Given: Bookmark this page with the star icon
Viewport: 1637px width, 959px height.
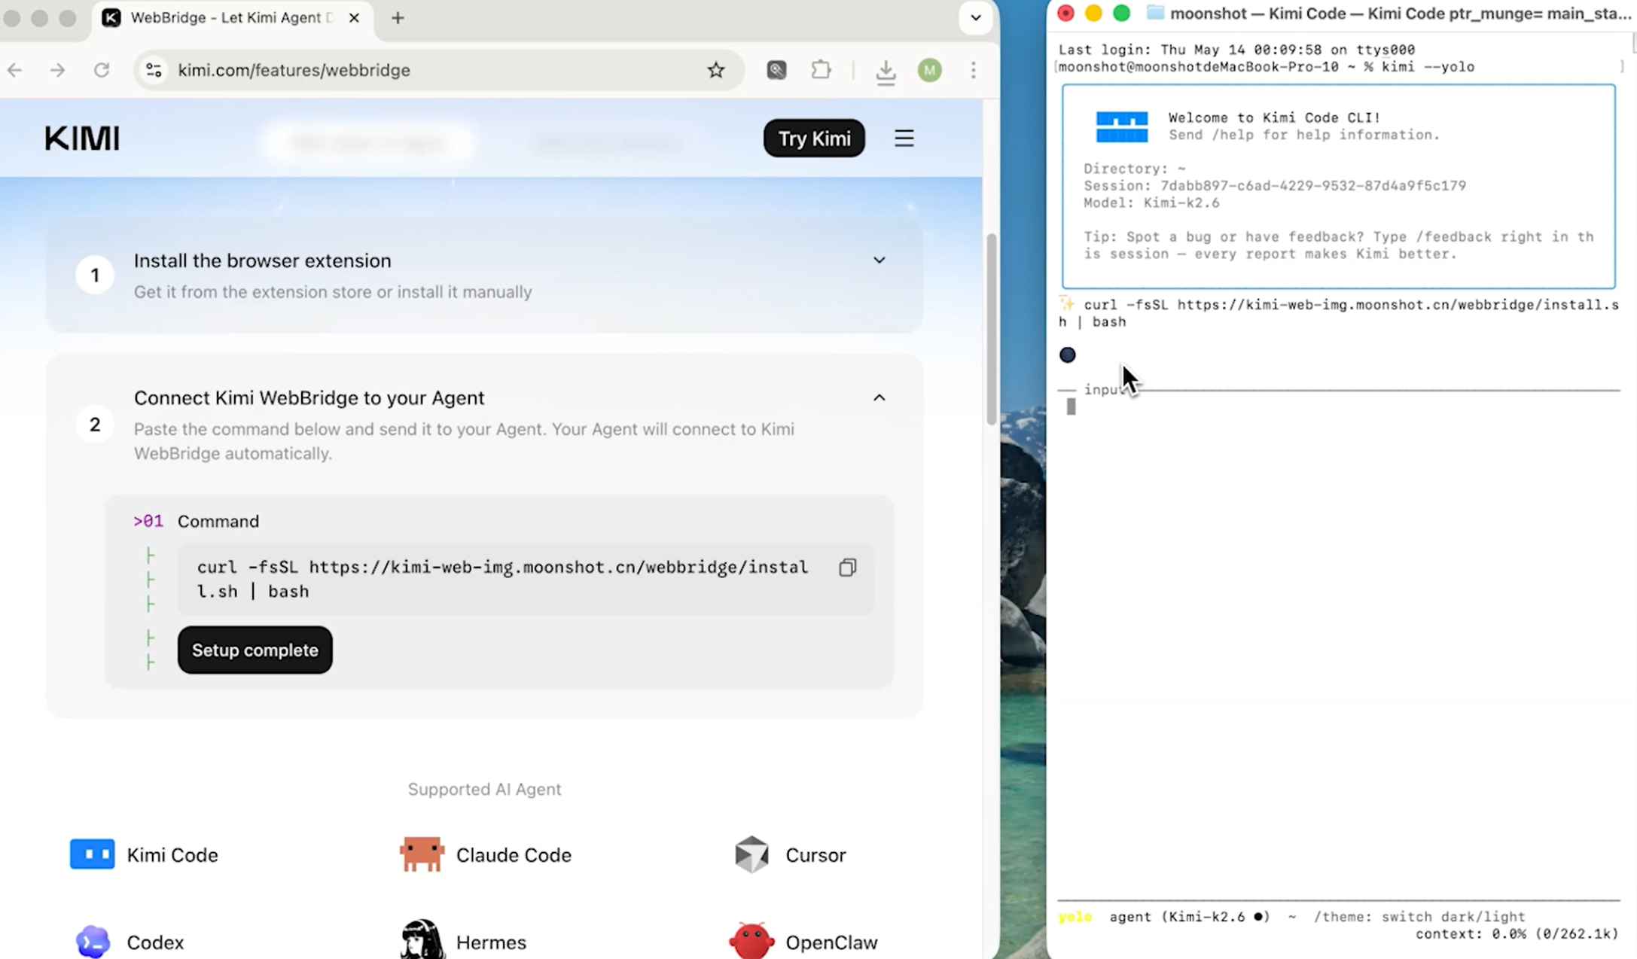Looking at the screenshot, I should [715, 70].
